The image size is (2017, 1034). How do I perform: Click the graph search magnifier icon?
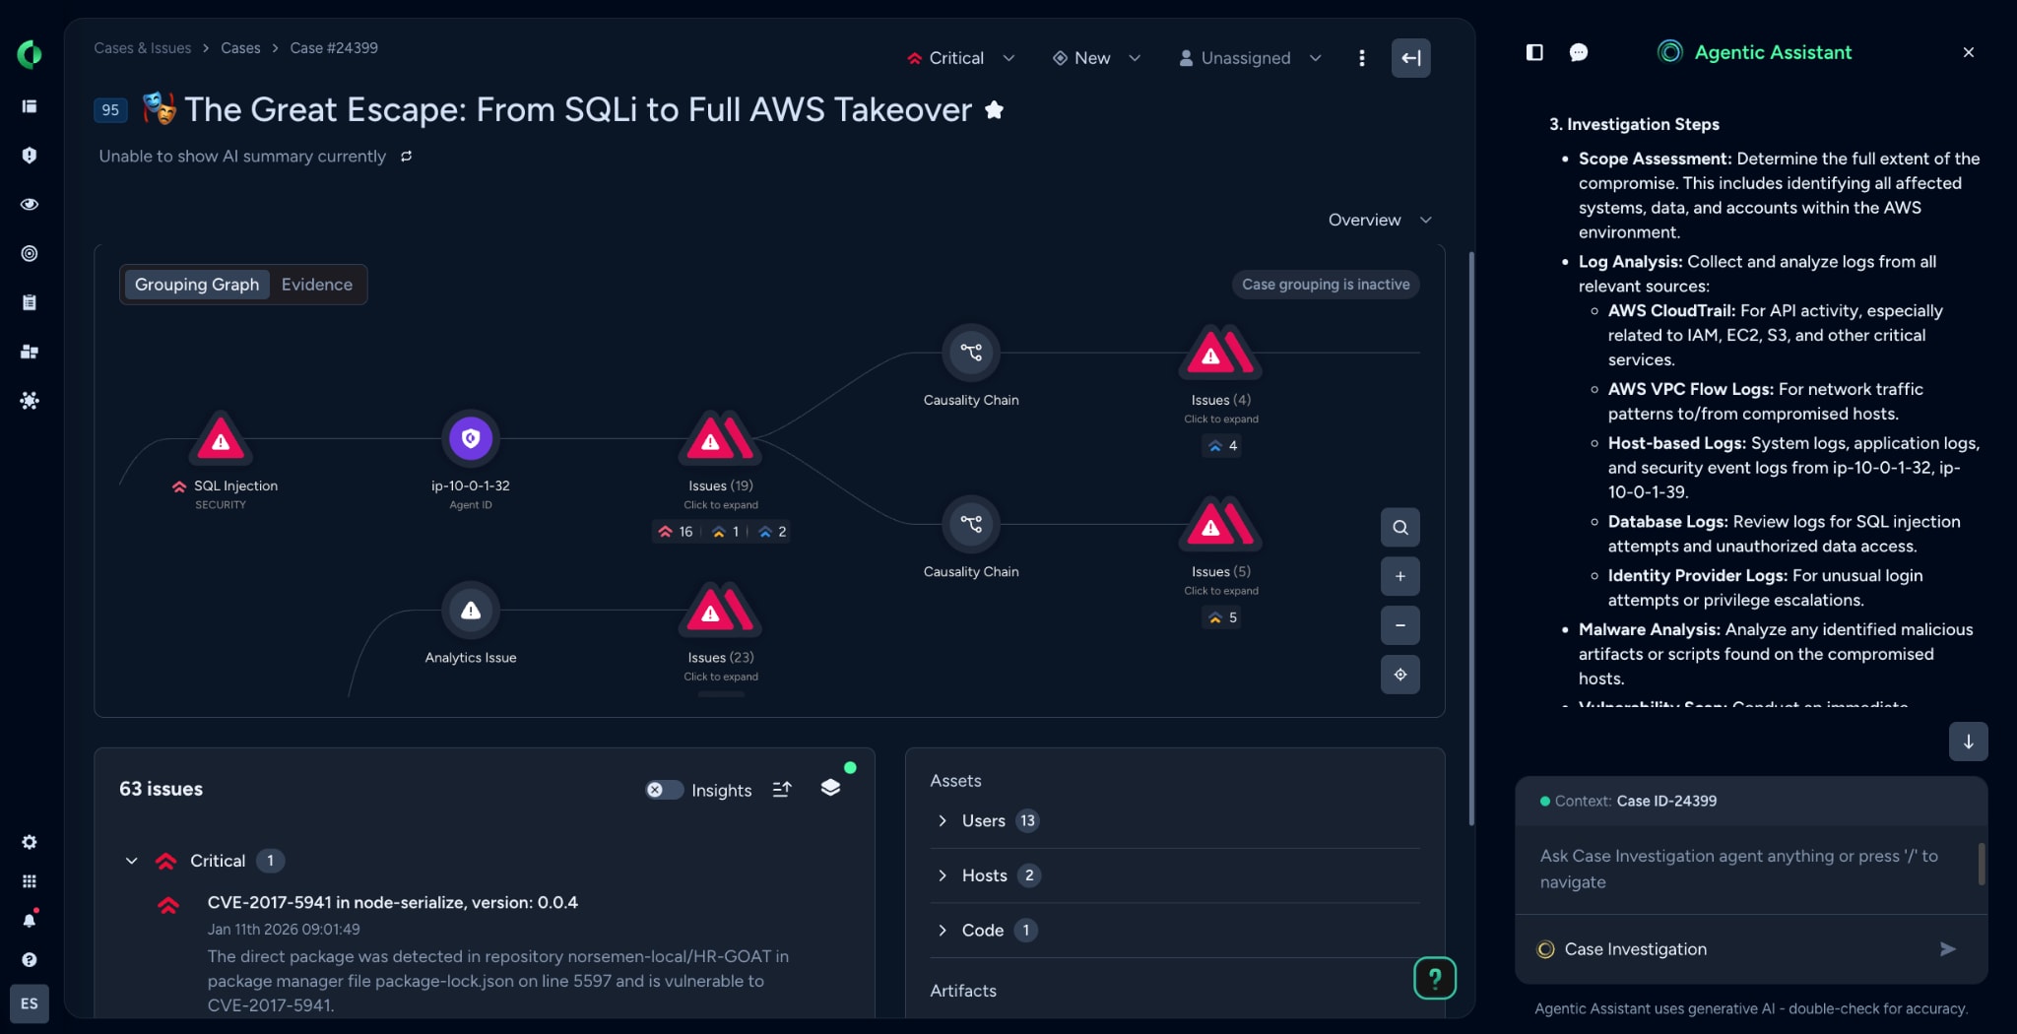(x=1399, y=528)
